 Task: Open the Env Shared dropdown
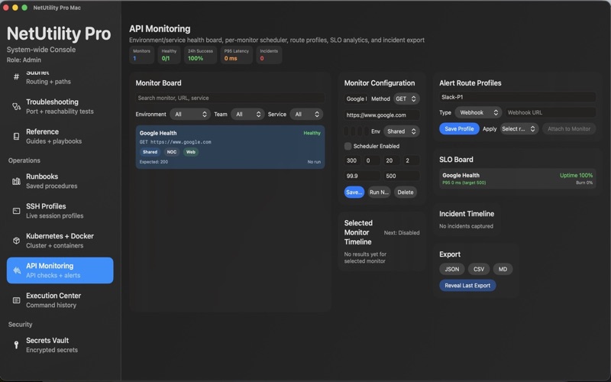coord(402,131)
